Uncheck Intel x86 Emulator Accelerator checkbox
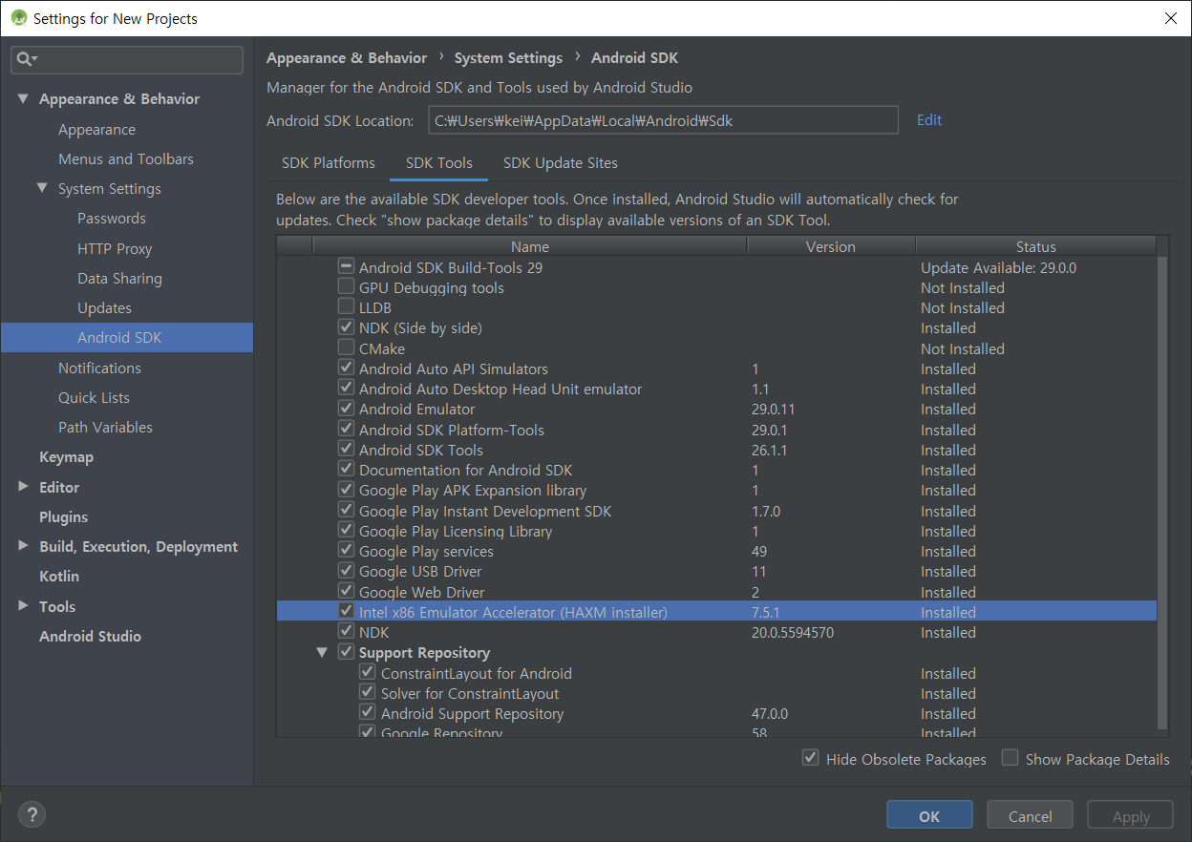Viewport: 1192px width, 842px height. 347,612
